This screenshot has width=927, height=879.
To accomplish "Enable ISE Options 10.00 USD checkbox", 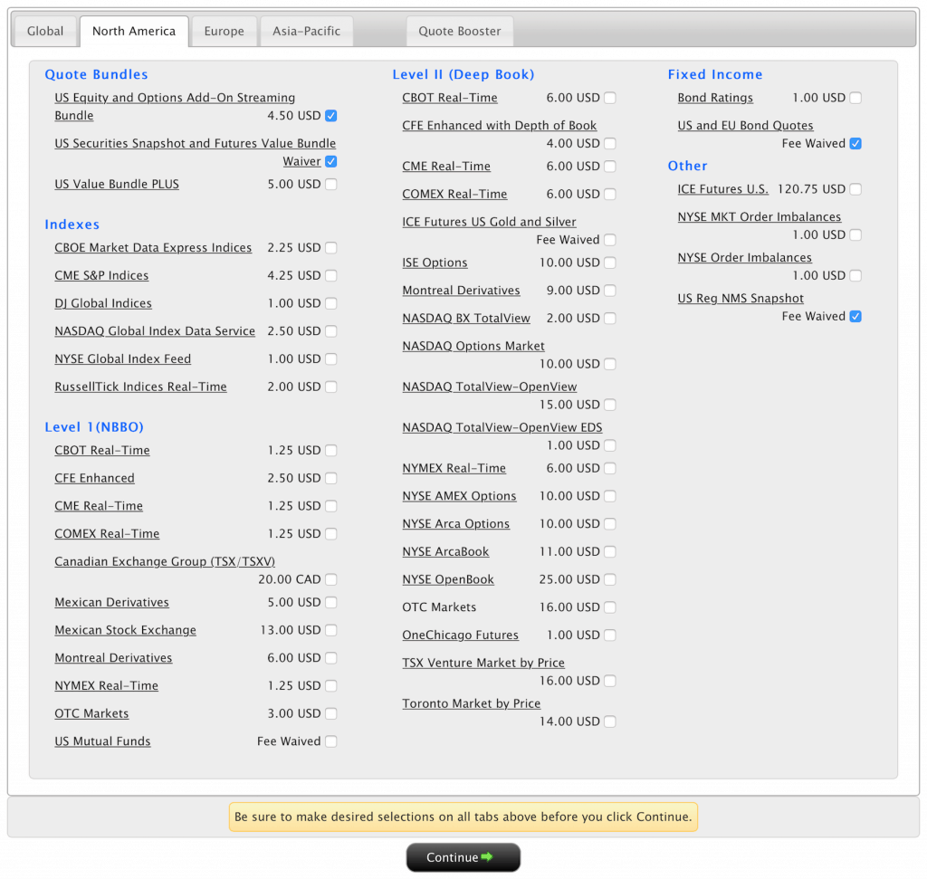I will click(x=610, y=263).
